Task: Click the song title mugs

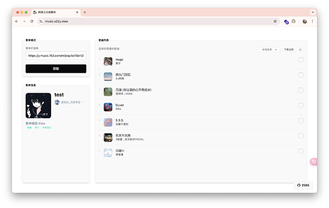Action: click(119, 59)
